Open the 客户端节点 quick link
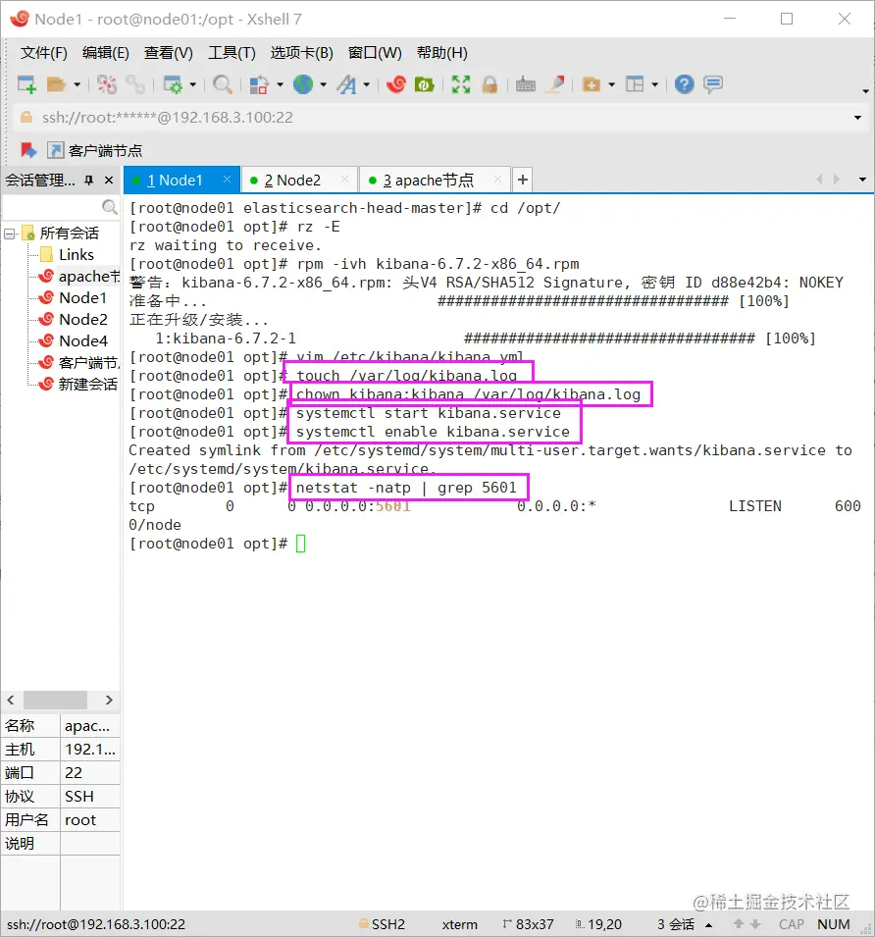This screenshot has width=875, height=937. click(x=95, y=150)
